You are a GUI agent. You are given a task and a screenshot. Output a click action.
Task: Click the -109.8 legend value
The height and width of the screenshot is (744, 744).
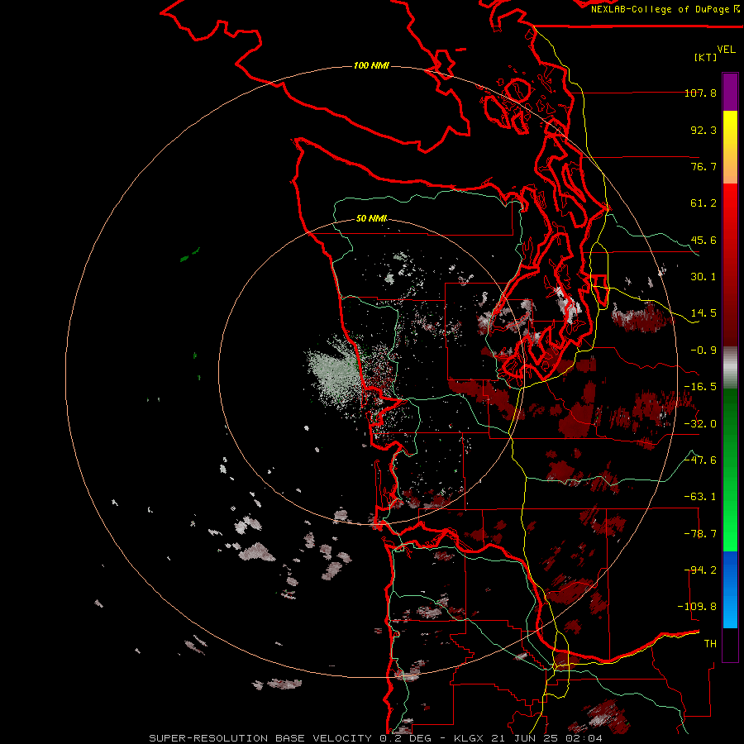coord(697,607)
